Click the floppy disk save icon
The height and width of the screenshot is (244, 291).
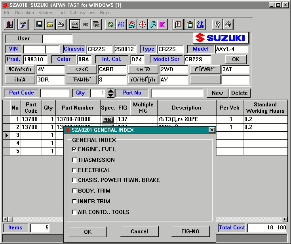[x=39, y=25]
